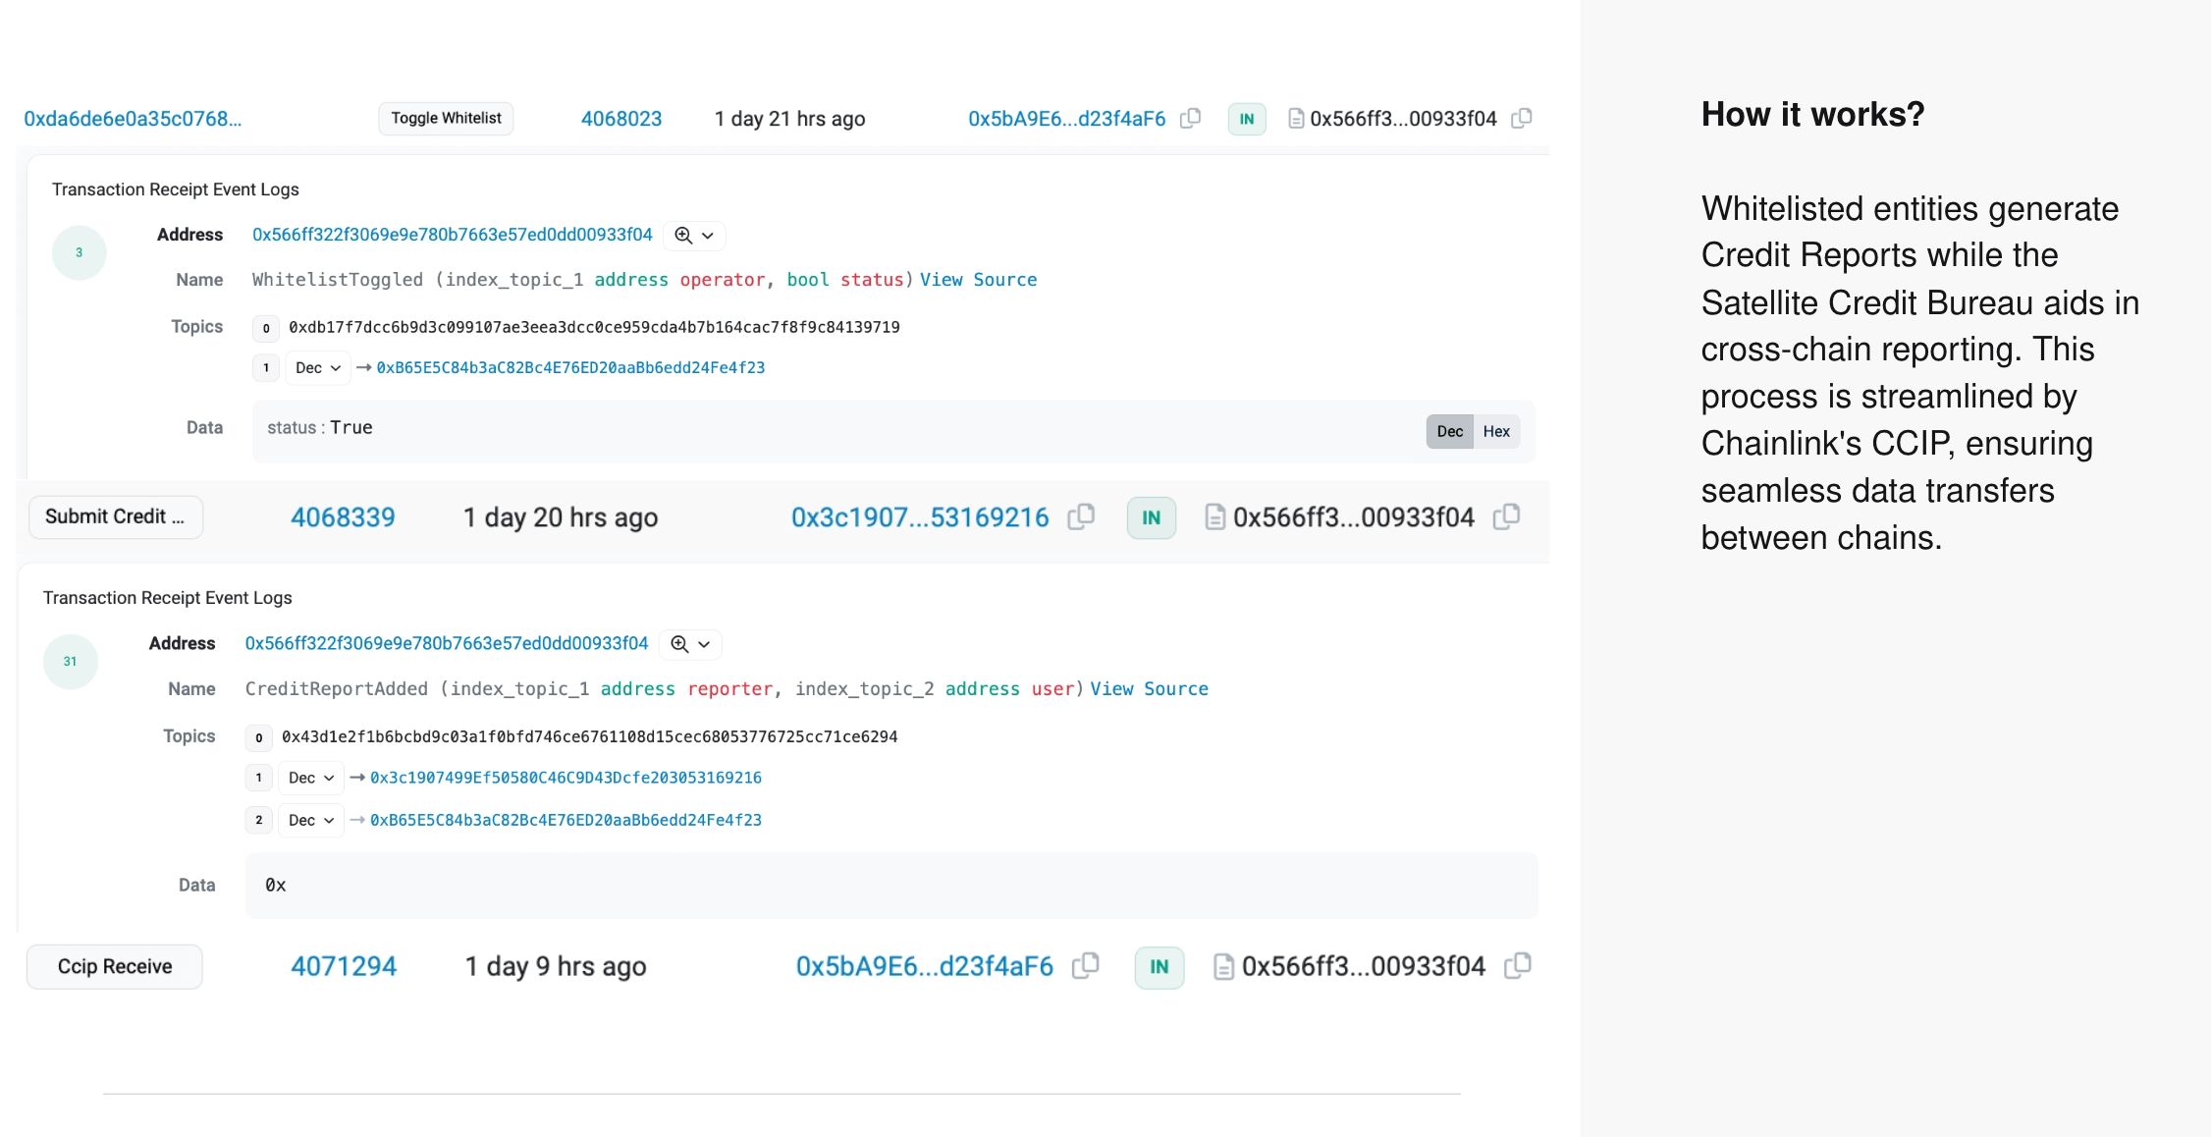
Task: Click log index 3 circle badge
Action: 80,252
